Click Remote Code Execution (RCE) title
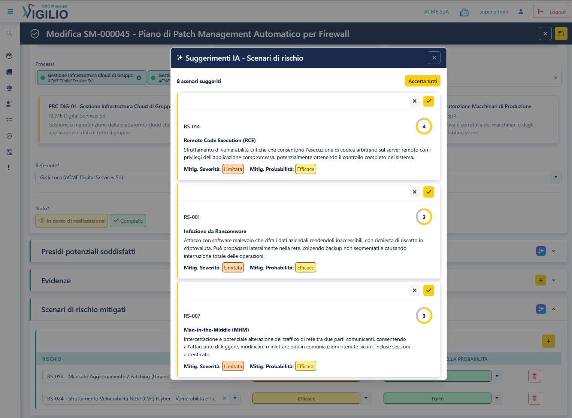 (220, 140)
